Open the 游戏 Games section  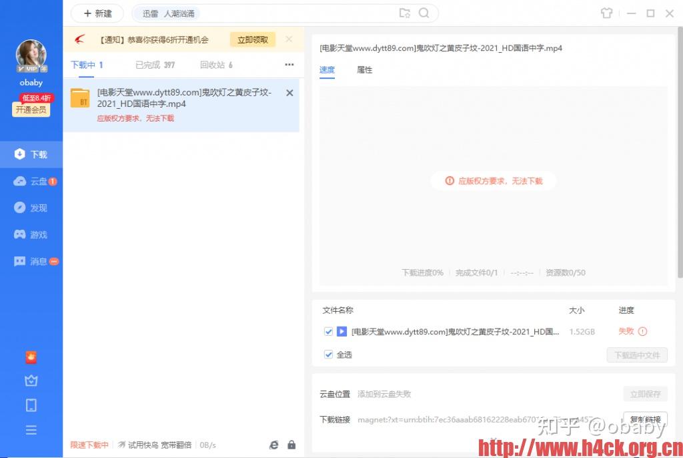coord(31,234)
